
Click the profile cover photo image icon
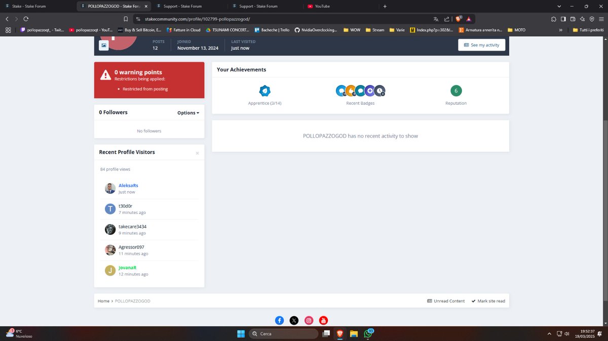(103, 45)
